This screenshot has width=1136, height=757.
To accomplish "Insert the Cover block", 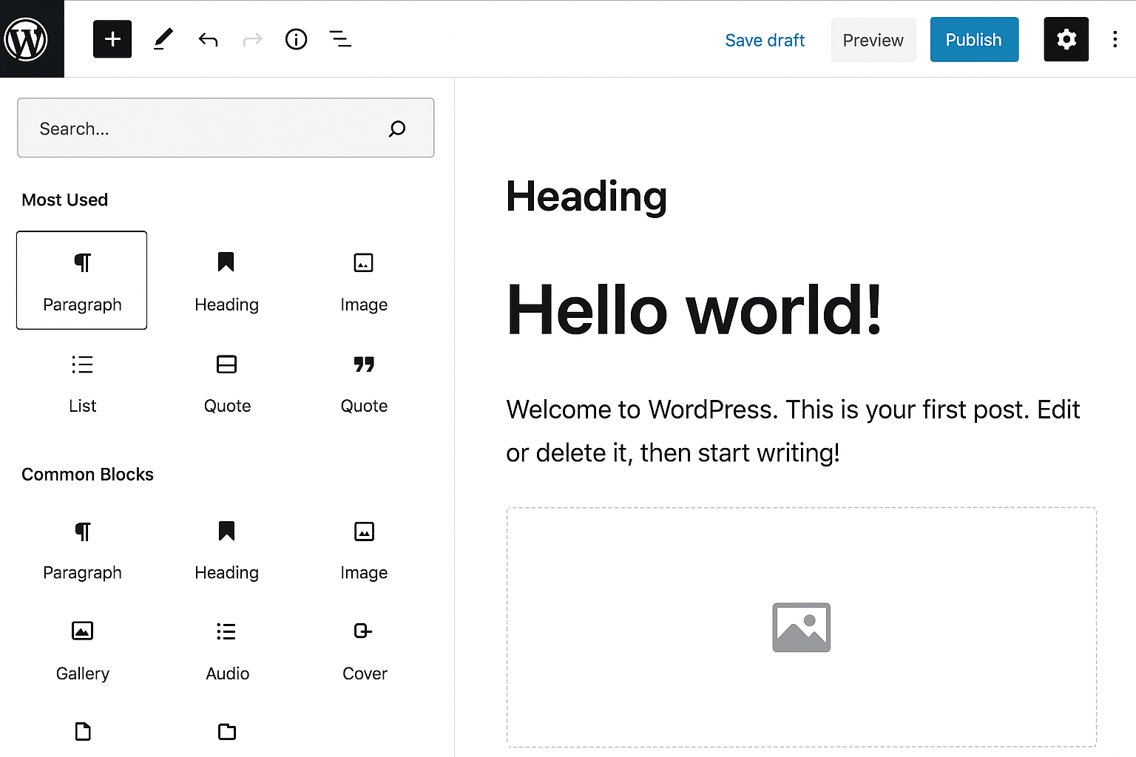I will point(364,651).
